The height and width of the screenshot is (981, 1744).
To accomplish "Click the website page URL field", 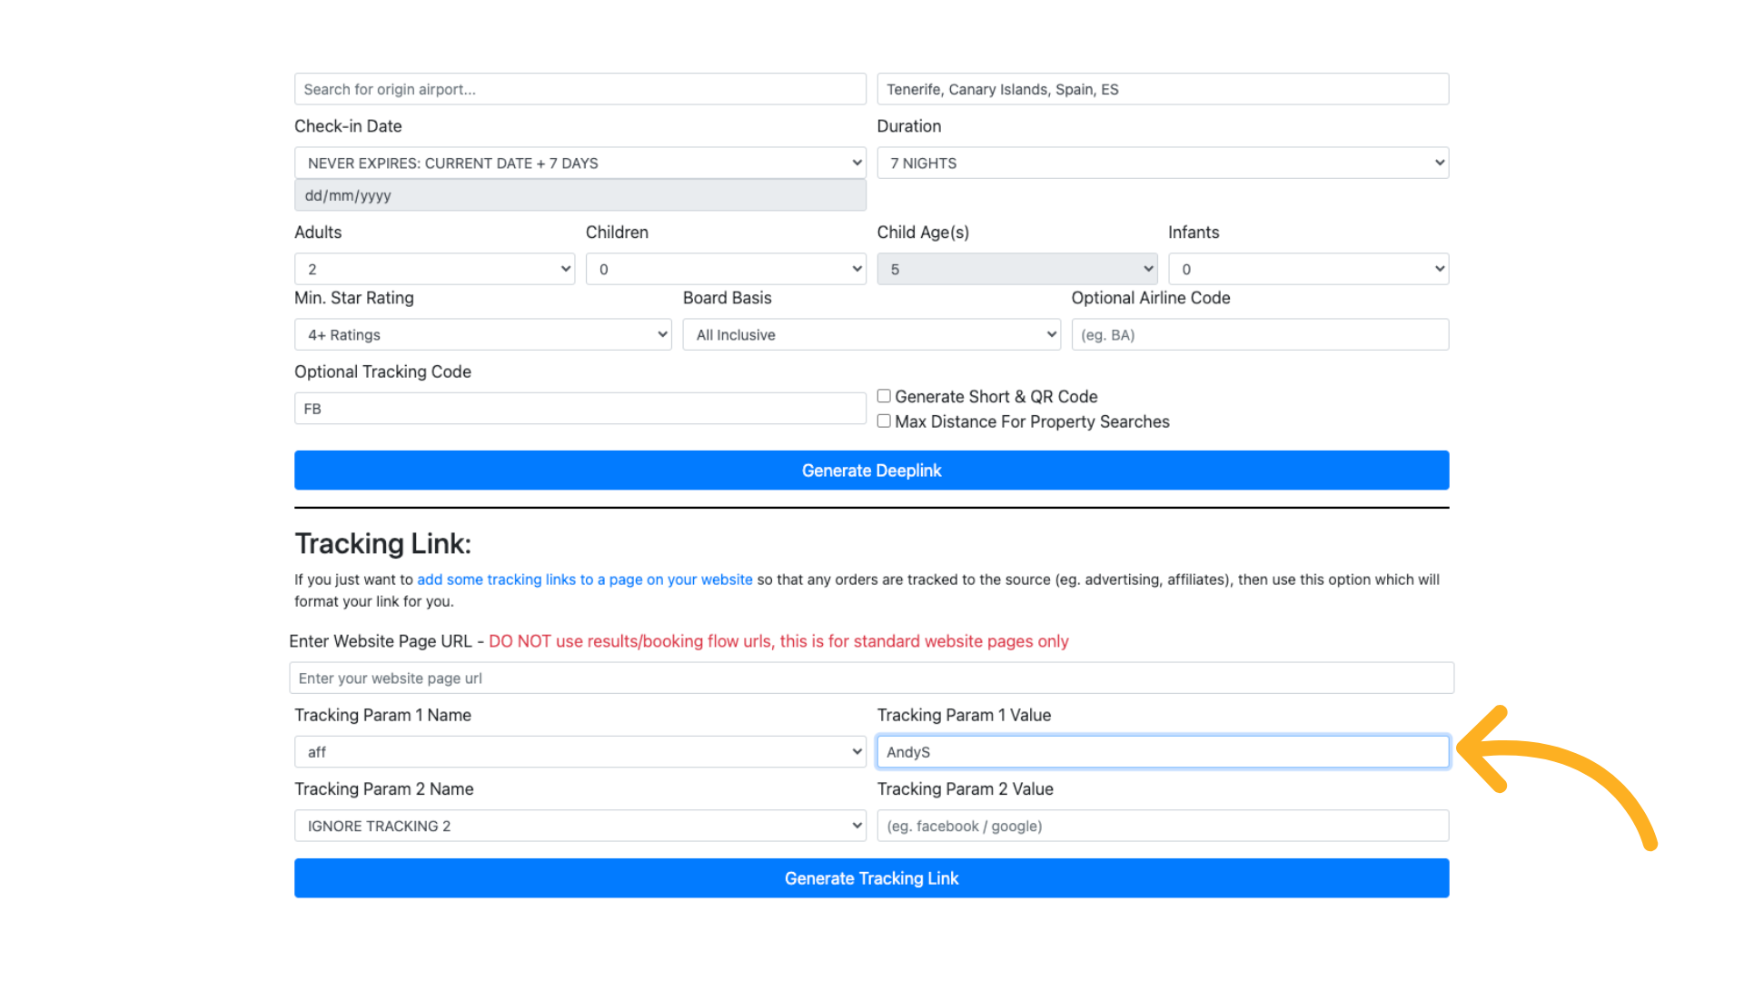I will [871, 679].
